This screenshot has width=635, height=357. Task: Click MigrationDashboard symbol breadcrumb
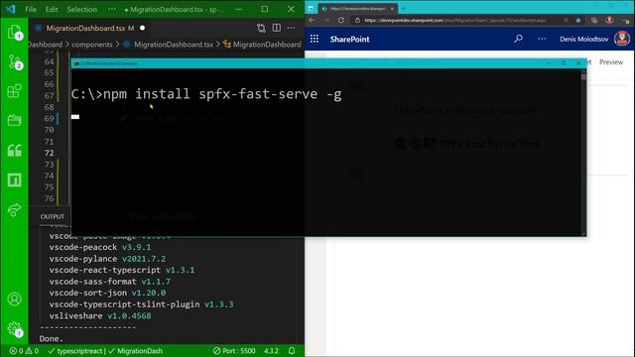tap(267, 44)
